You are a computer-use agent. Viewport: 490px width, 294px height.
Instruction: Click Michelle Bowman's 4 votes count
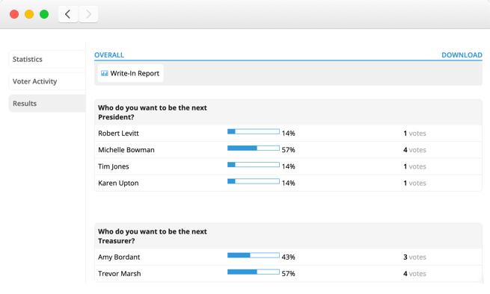414,150
